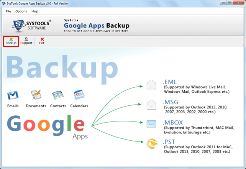Select the Contacts card icon
The width and height of the screenshot is (246, 169).
point(58,95)
